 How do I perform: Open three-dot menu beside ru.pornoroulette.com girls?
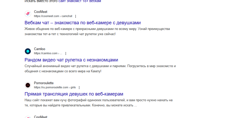click(x=79, y=88)
